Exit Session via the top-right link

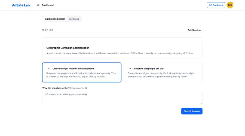pyautogui.click(x=194, y=30)
